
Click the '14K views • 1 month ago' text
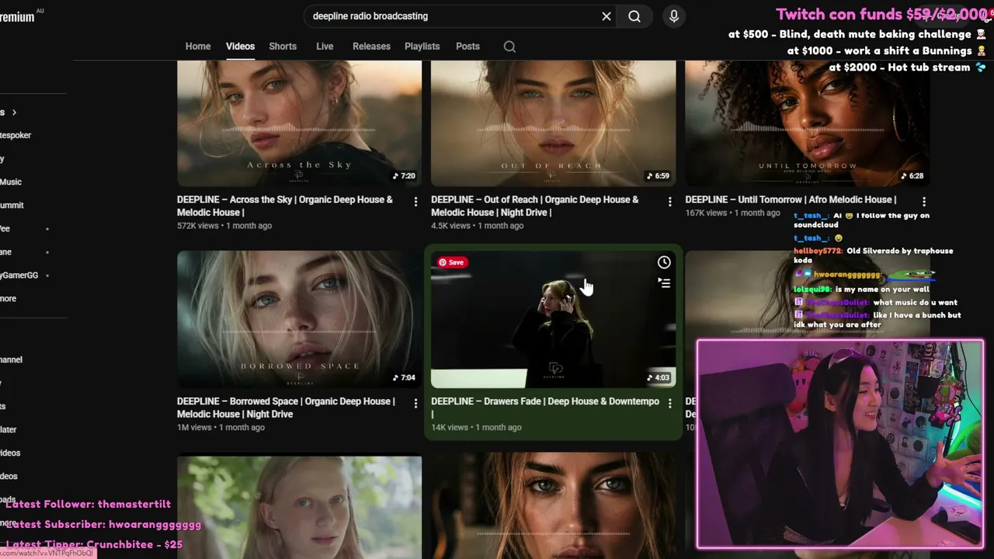(x=476, y=428)
